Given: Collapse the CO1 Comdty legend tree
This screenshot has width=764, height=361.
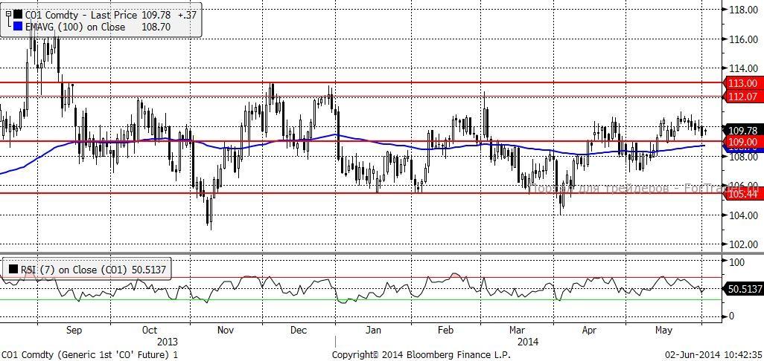Looking at the screenshot, I should (x=8, y=13).
